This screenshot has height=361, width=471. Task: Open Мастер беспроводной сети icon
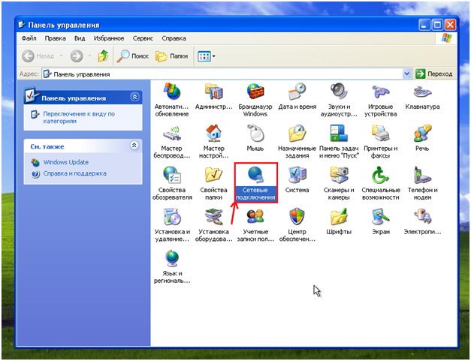pos(172,142)
